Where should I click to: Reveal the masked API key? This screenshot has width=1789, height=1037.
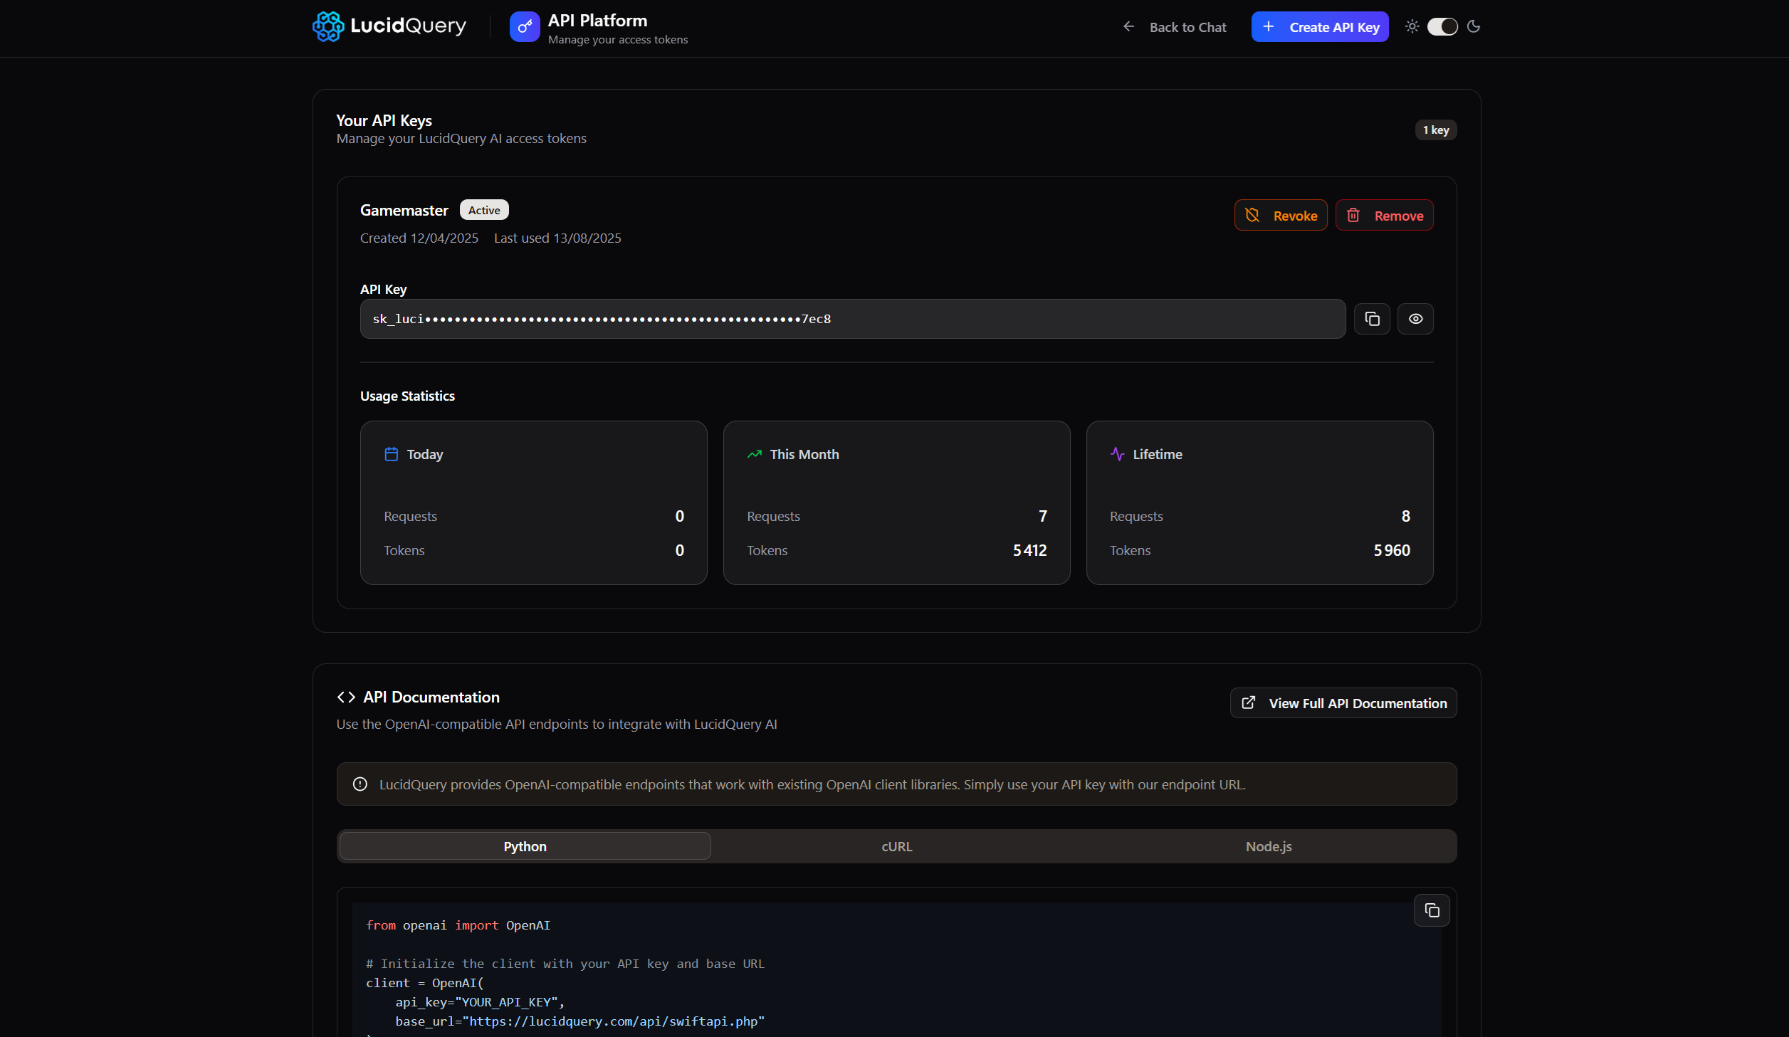[1415, 319]
